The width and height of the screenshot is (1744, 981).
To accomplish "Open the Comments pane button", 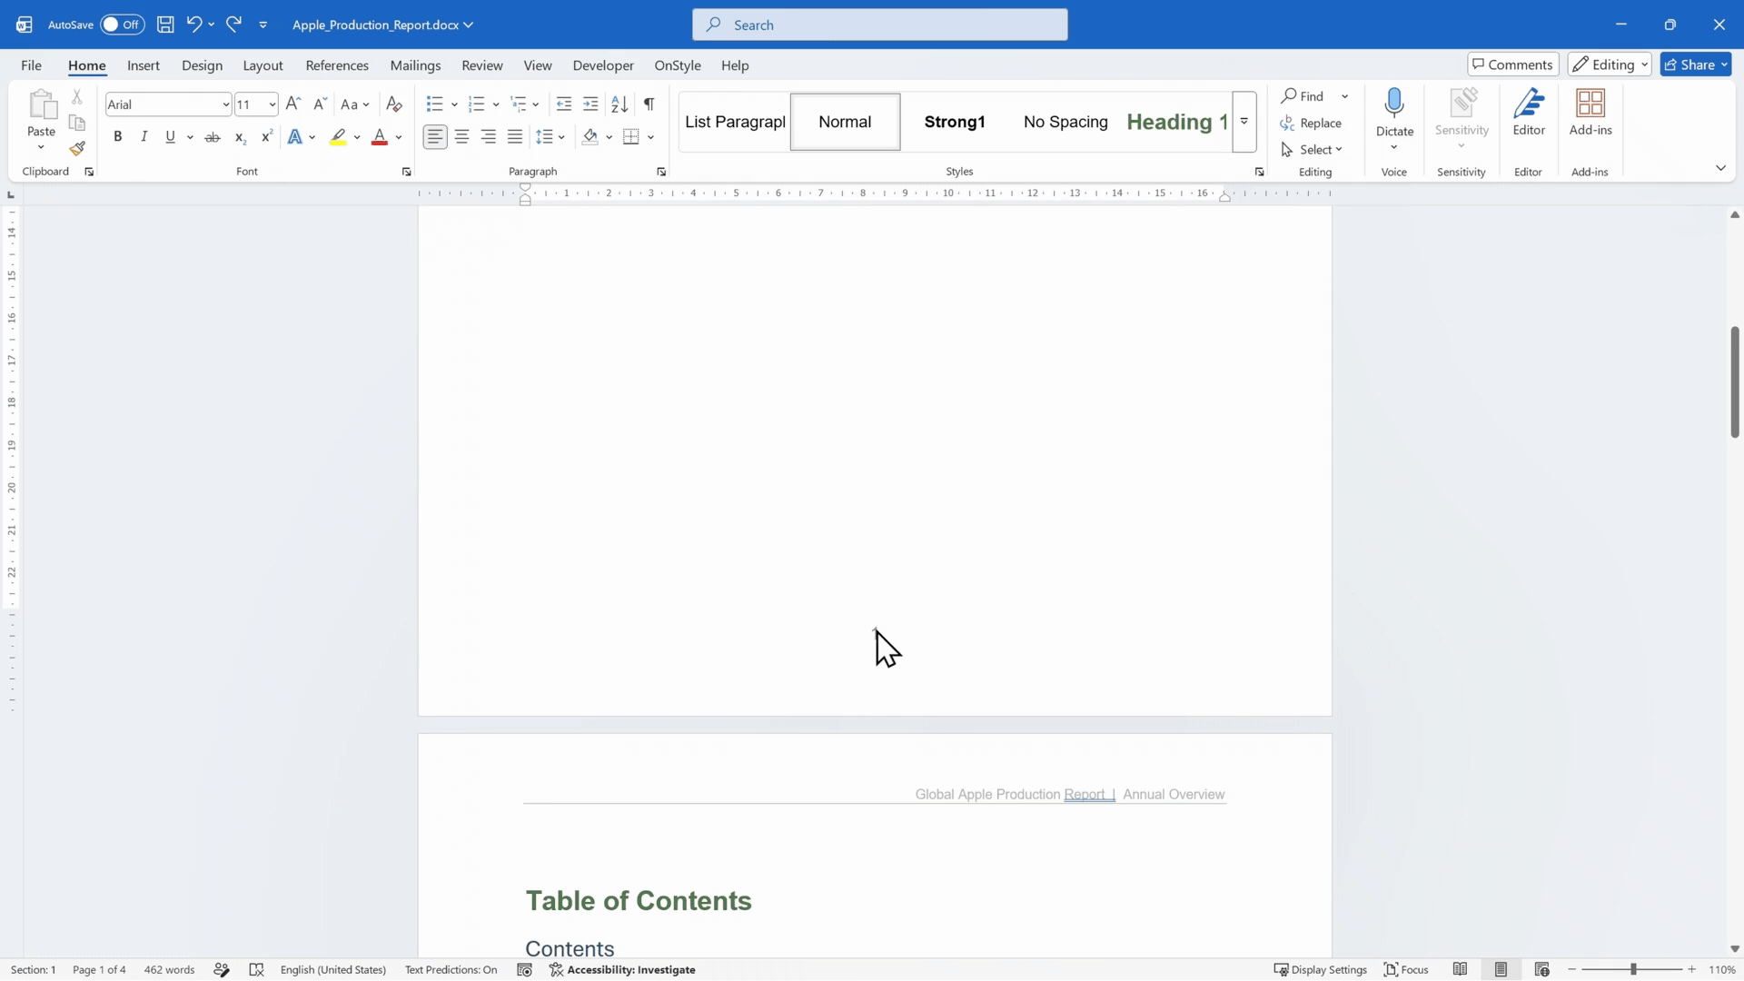I will point(1512,64).
